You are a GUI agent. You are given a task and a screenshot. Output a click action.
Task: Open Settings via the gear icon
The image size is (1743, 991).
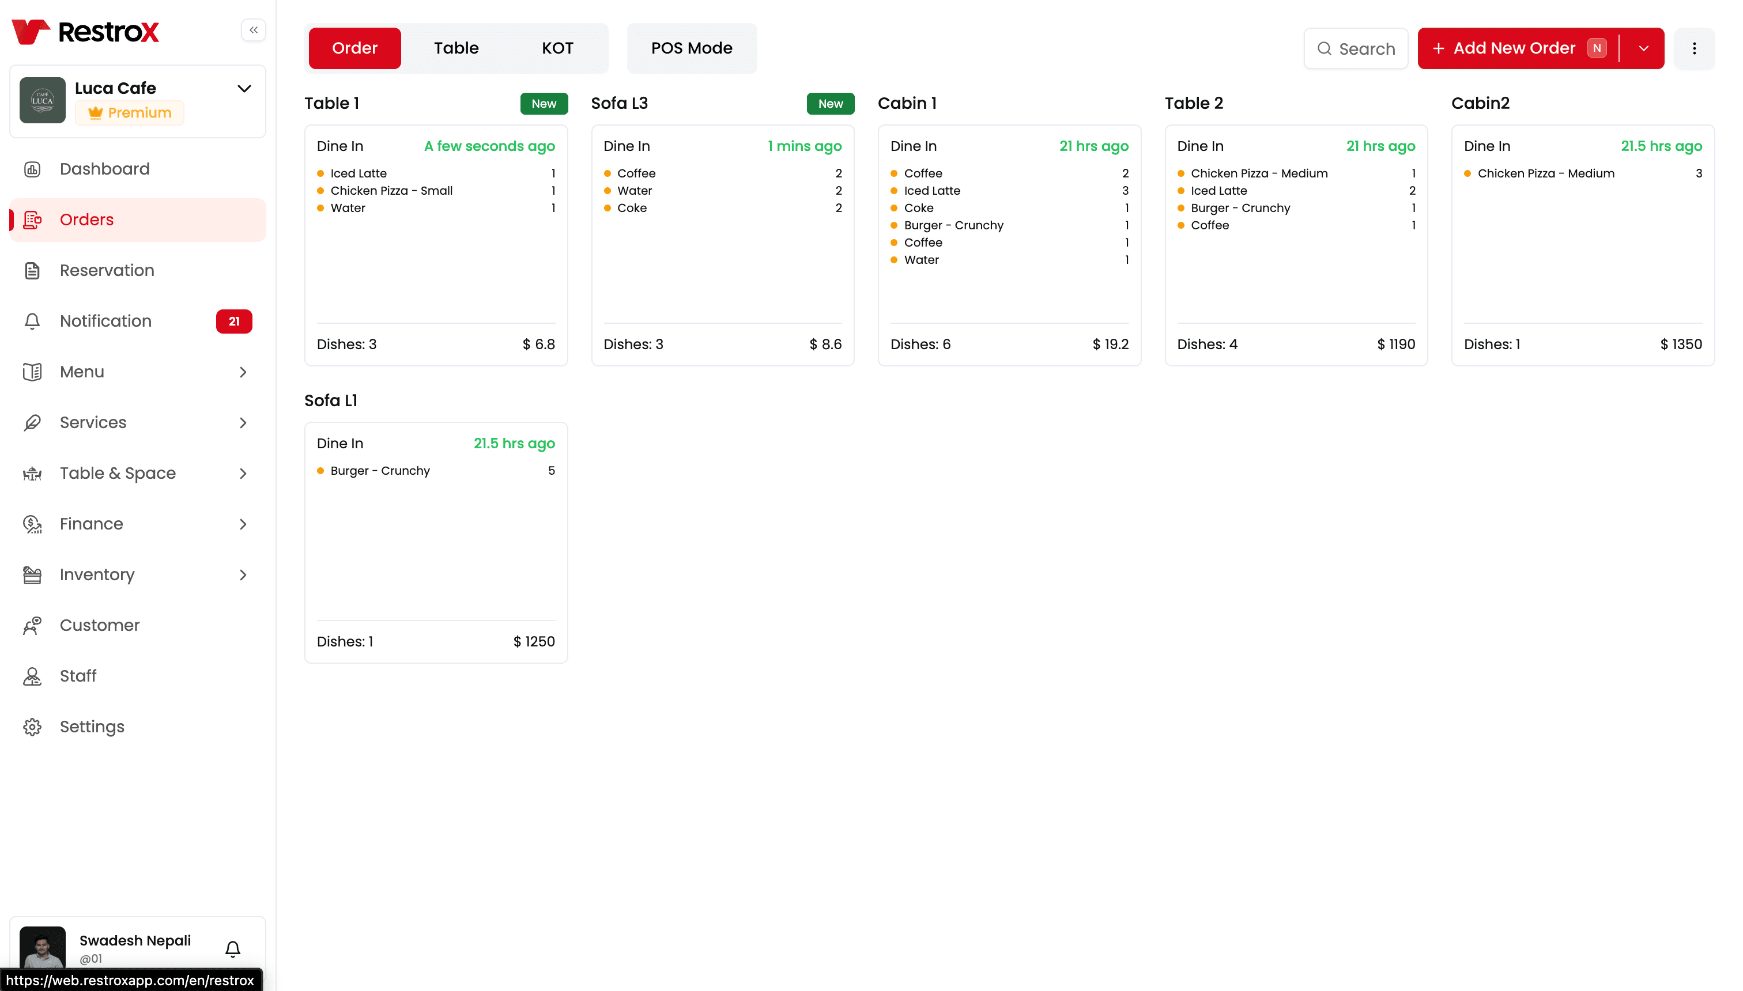33,726
